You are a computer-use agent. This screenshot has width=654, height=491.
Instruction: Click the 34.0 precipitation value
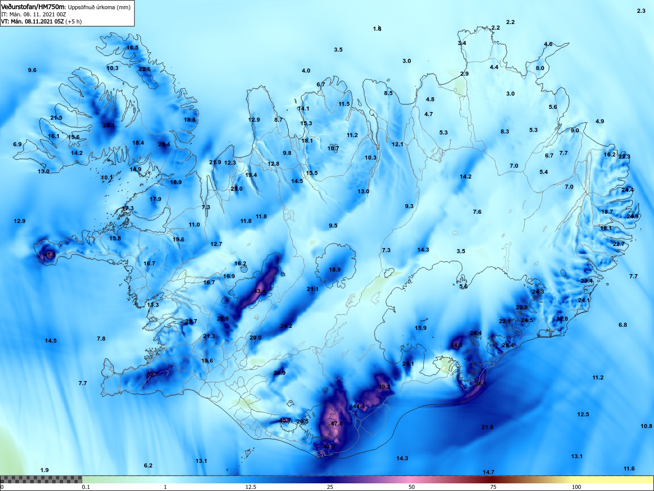[456, 346]
